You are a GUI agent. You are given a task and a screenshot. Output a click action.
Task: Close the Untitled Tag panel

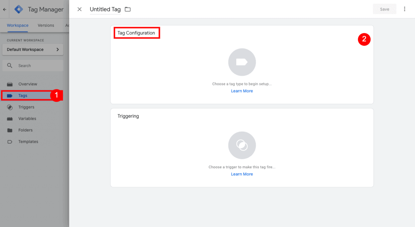pyautogui.click(x=79, y=9)
